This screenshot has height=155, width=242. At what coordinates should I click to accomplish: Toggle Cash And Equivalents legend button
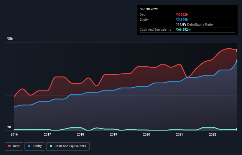tap(68, 146)
